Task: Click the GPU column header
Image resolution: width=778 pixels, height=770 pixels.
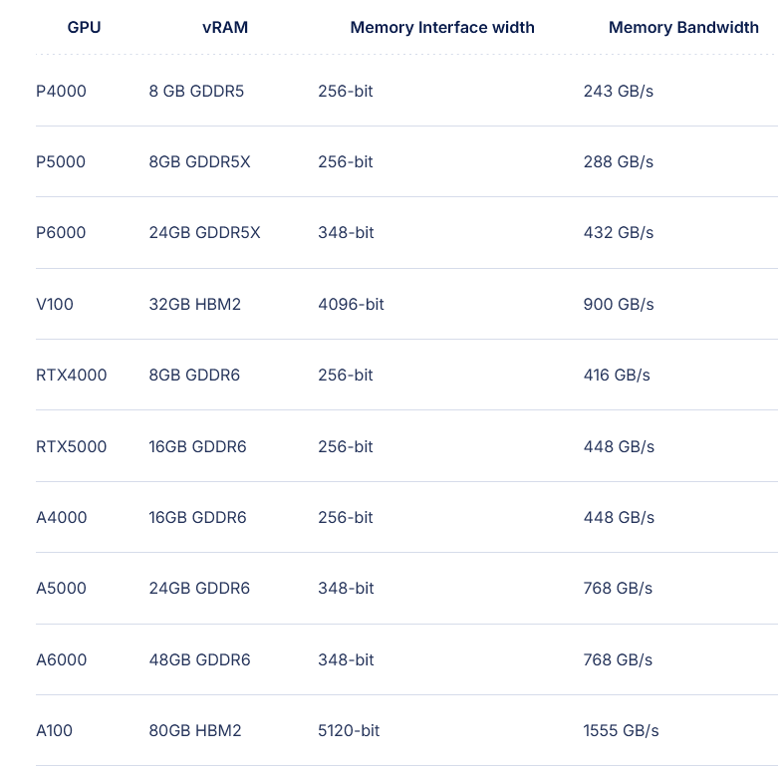Action: point(84,27)
